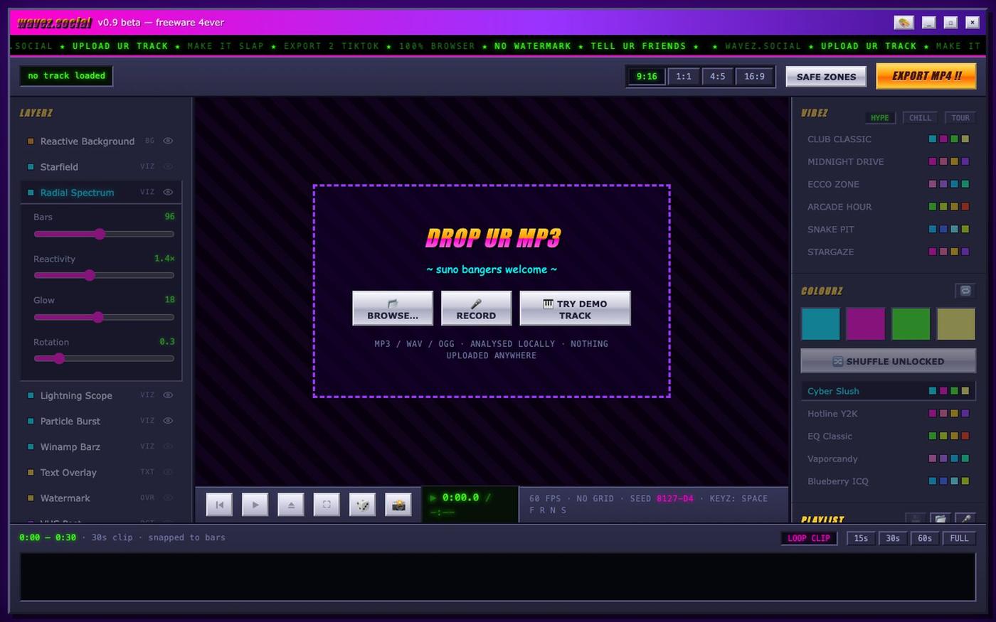Show the Watermark layer eye
The width and height of the screenshot is (996, 622).
168,497
